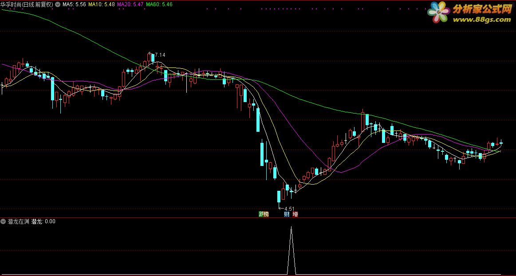
Task: Click the blue 财 event marker
Action: (x=287, y=214)
